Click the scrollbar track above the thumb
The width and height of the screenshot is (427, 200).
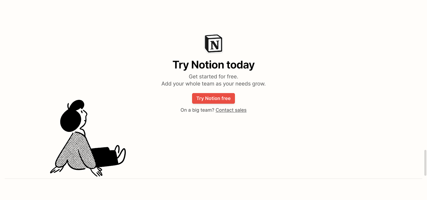(x=425, y=75)
